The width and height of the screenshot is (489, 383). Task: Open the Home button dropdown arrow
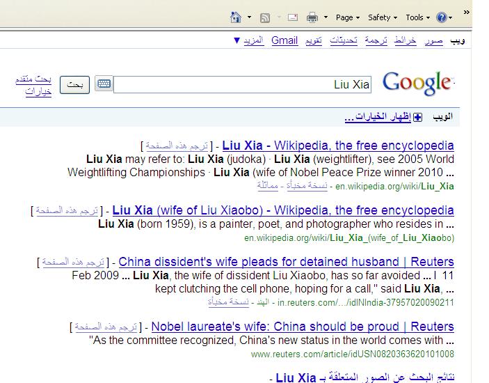click(249, 17)
